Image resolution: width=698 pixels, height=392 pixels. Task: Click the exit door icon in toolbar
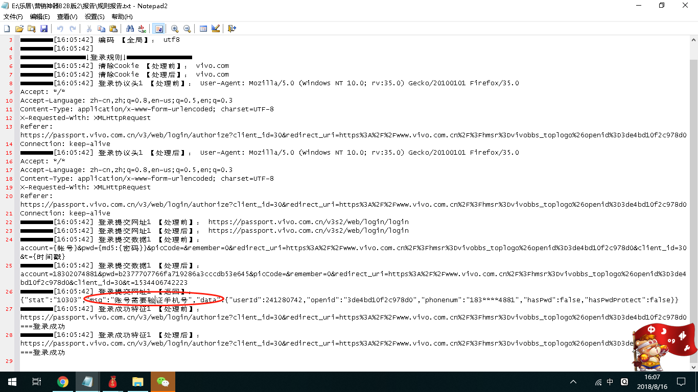coord(232,29)
